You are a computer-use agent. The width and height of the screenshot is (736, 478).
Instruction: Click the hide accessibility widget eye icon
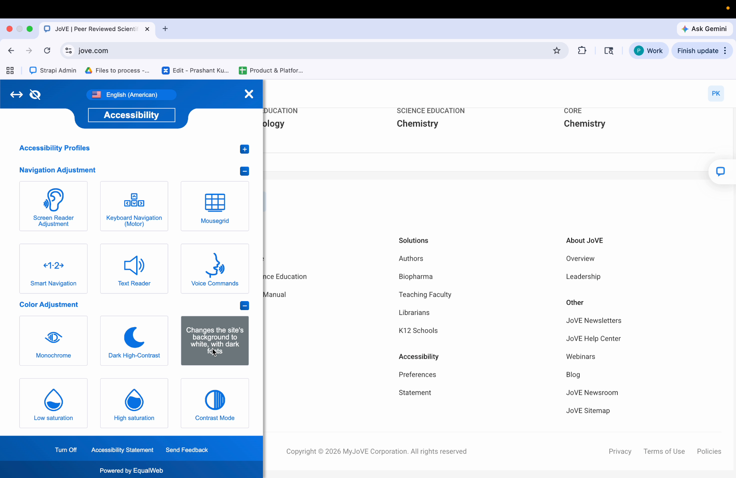tap(35, 95)
